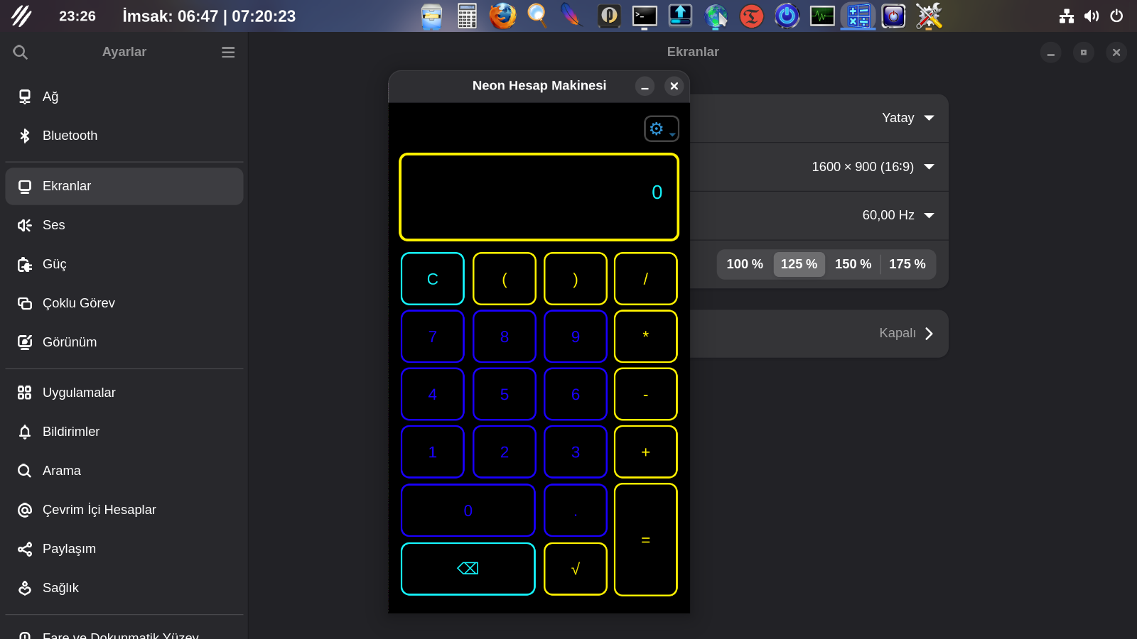Open the Ayarlar hamburger menu
Viewport: 1137px width, 639px height.
click(228, 52)
